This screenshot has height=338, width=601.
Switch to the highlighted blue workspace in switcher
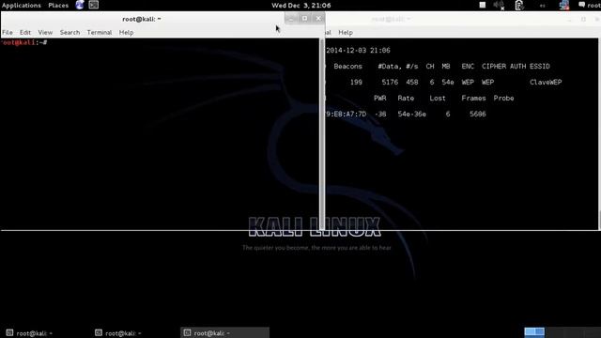(x=534, y=331)
